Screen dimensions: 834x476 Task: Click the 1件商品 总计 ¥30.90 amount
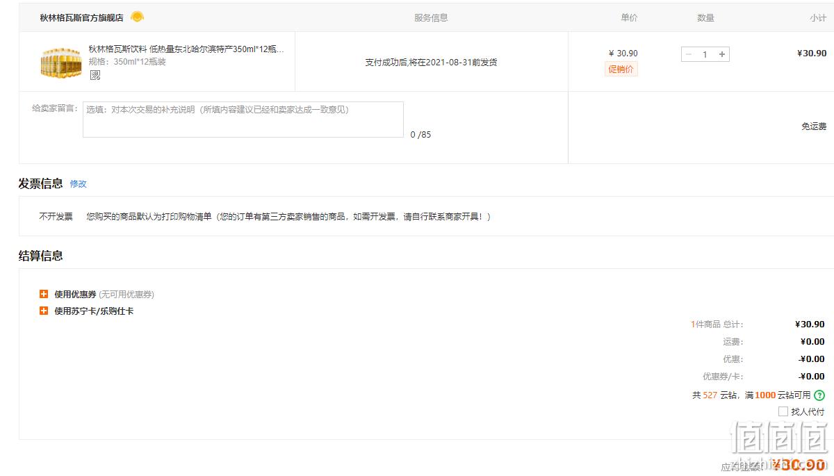tap(810, 325)
